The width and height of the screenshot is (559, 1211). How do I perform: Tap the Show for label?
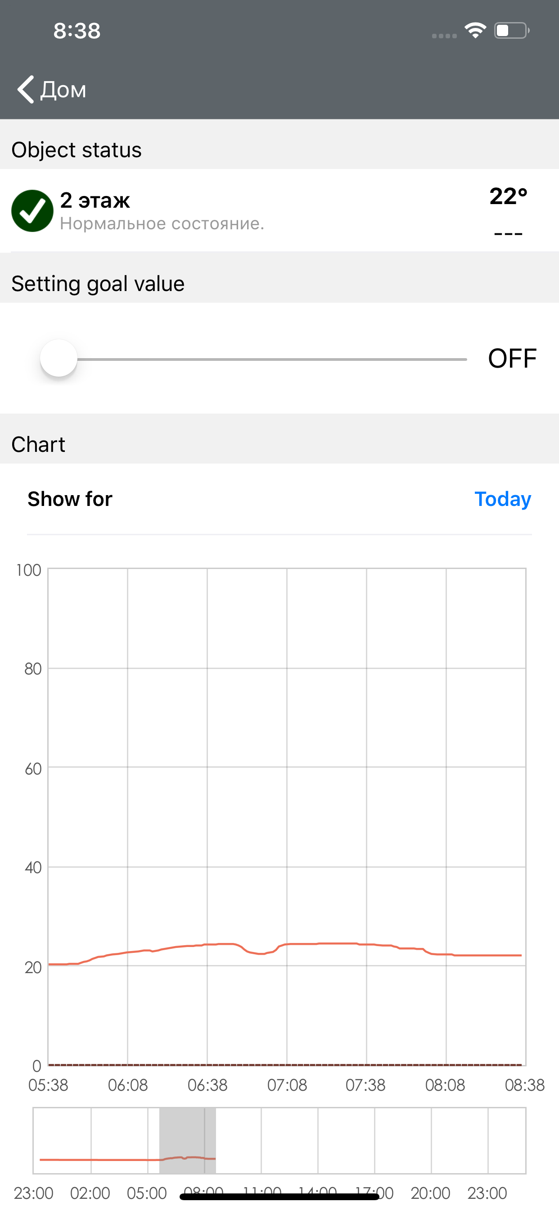coord(70,499)
